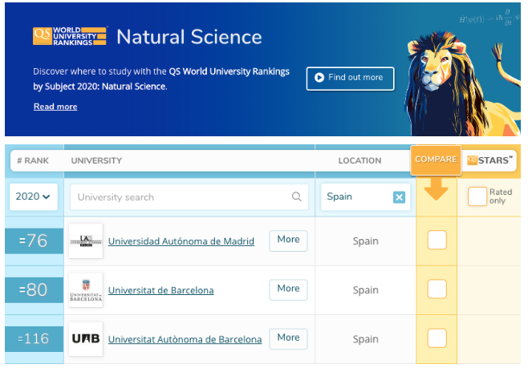Click the orange COMPARE tab
This screenshot has height=372, width=528.
(436, 160)
